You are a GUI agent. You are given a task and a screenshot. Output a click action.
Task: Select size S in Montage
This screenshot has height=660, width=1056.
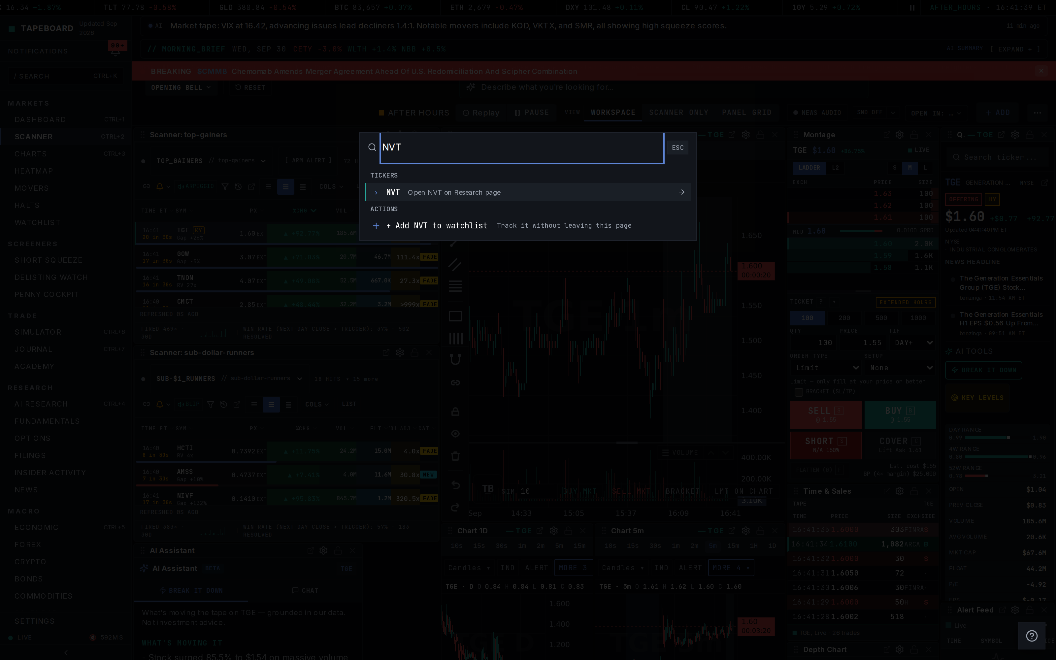point(895,168)
